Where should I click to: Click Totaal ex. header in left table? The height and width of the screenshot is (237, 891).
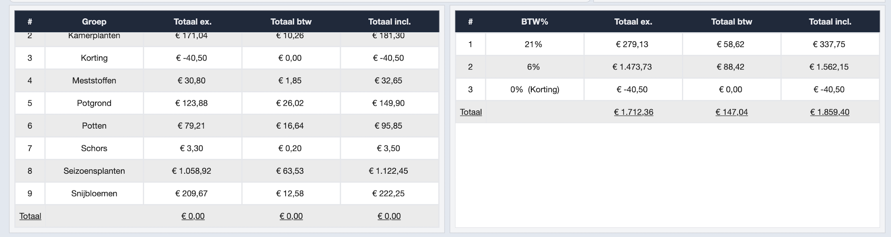(192, 22)
